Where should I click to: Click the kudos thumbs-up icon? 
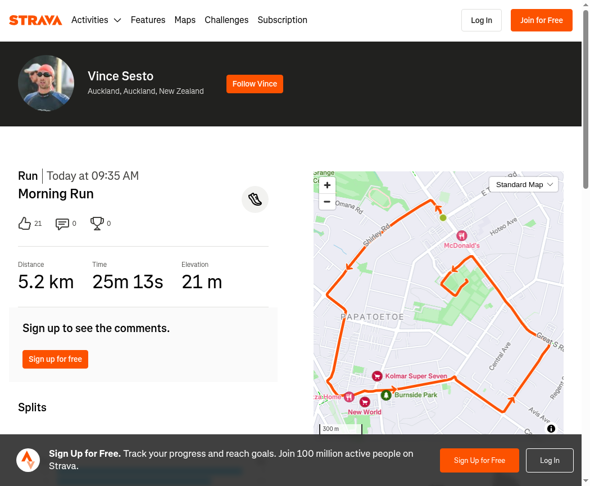(x=25, y=224)
